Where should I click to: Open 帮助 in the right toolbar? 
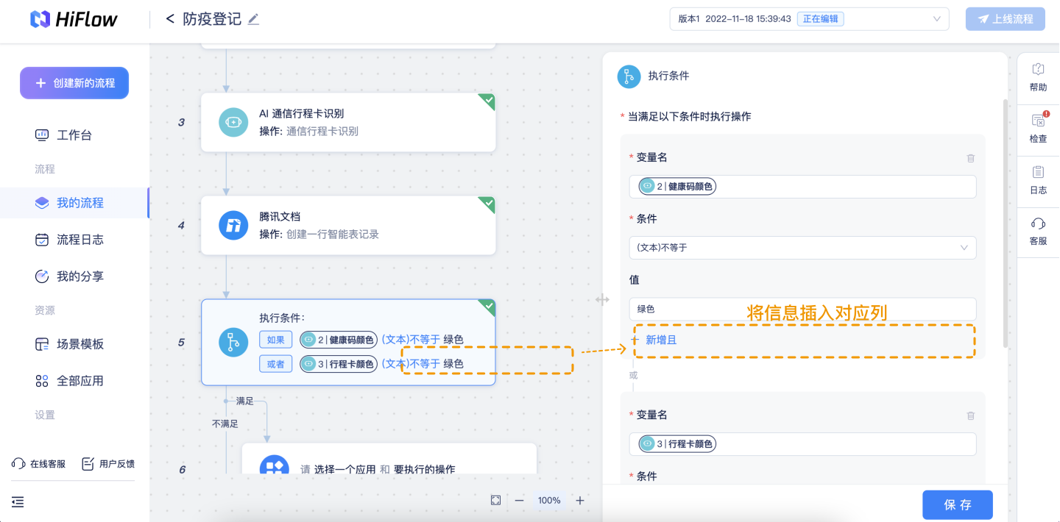(x=1038, y=77)
